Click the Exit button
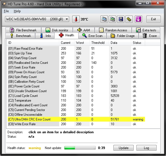The height and width of the screenshot is (156, 166). point(154,19)
